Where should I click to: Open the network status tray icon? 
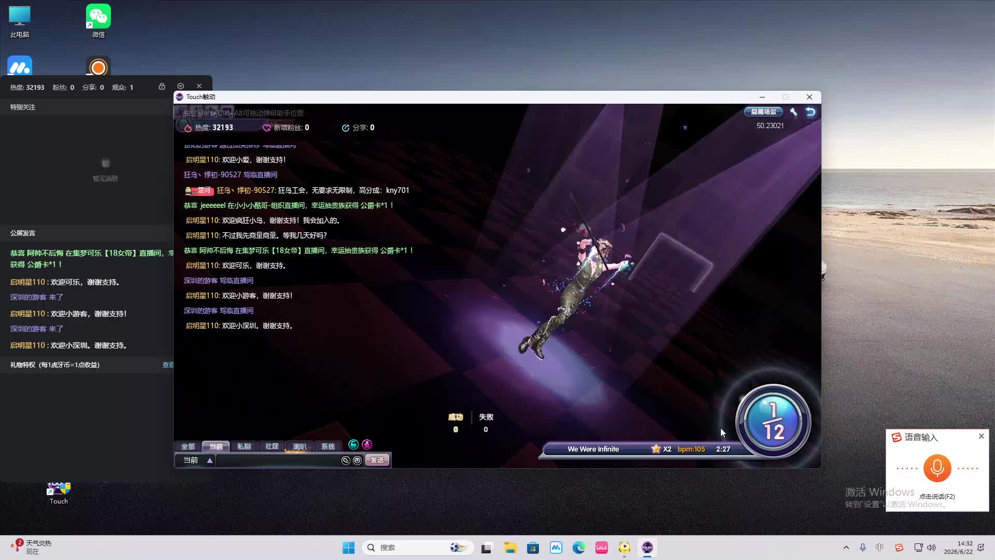[918, 548]
